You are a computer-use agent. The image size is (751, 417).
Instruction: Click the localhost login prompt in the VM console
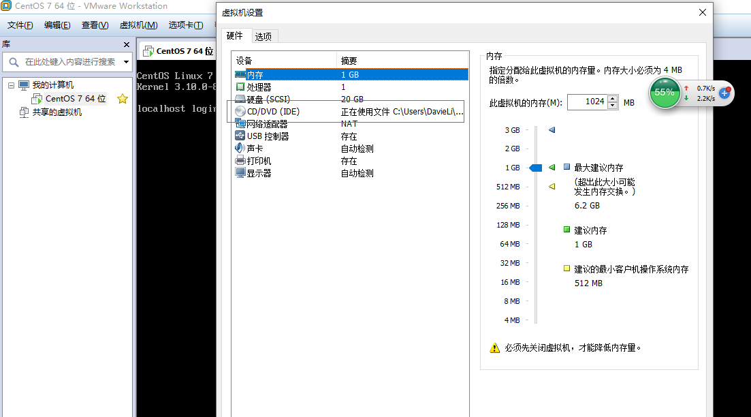coord(176,109)
